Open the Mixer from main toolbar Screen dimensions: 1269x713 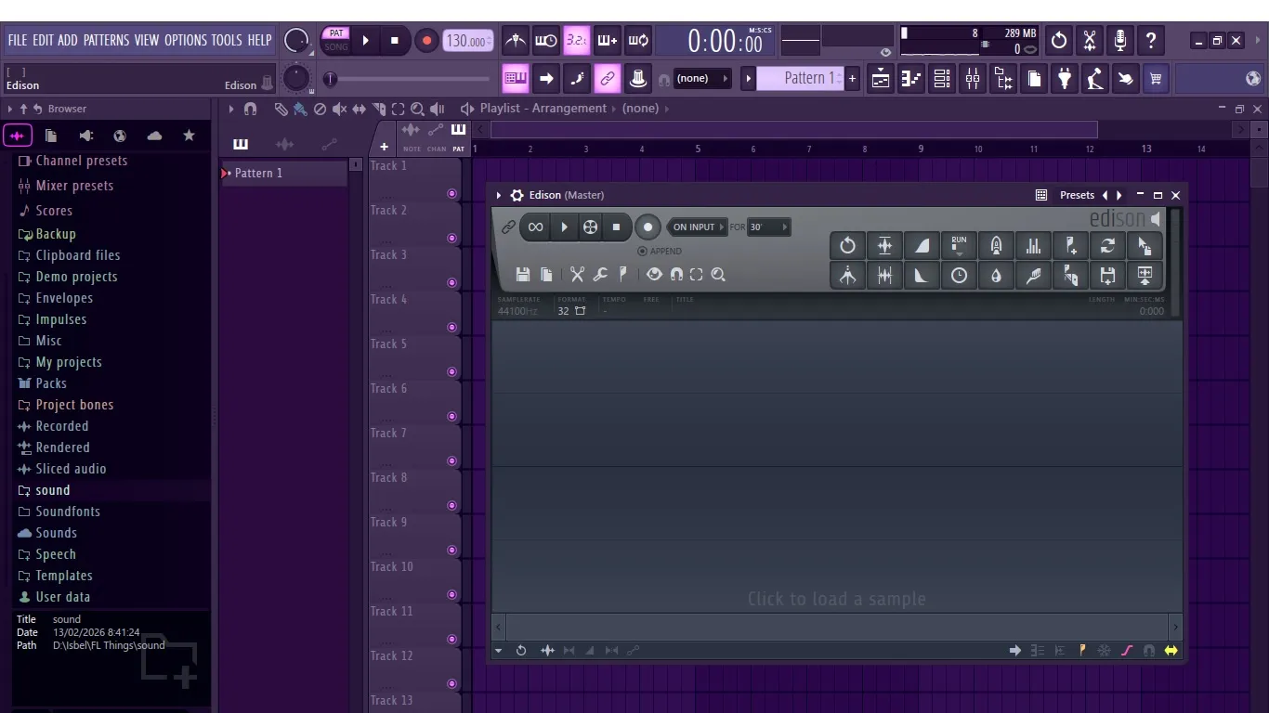coord(973,79)
